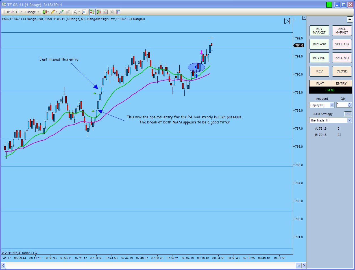Click the SELL MARKET button

coord(342,31)
